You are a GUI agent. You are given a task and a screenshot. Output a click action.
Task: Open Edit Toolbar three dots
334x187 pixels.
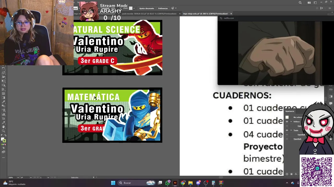3,158
